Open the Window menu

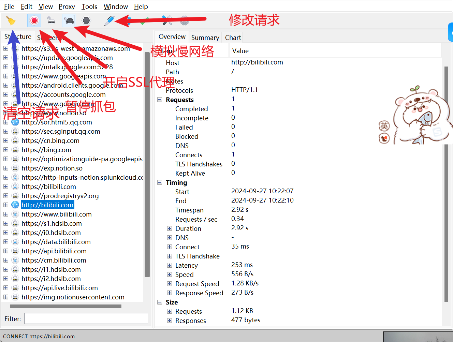[x=116, y=6]
